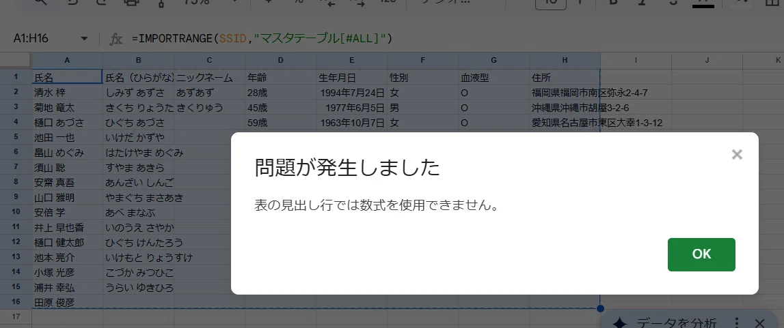Open more options on データを分析 chip
The height and width of the screenshot is (328, 784).
[736, 323]
